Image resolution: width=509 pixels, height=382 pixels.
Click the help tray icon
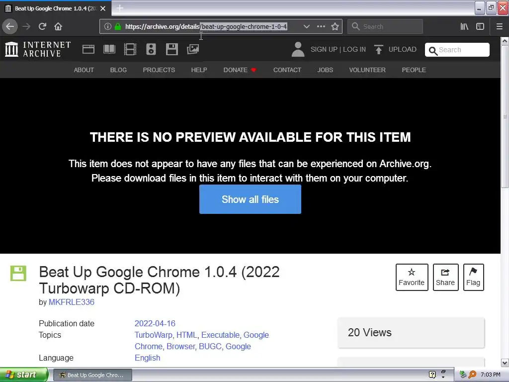click(432, 375)
